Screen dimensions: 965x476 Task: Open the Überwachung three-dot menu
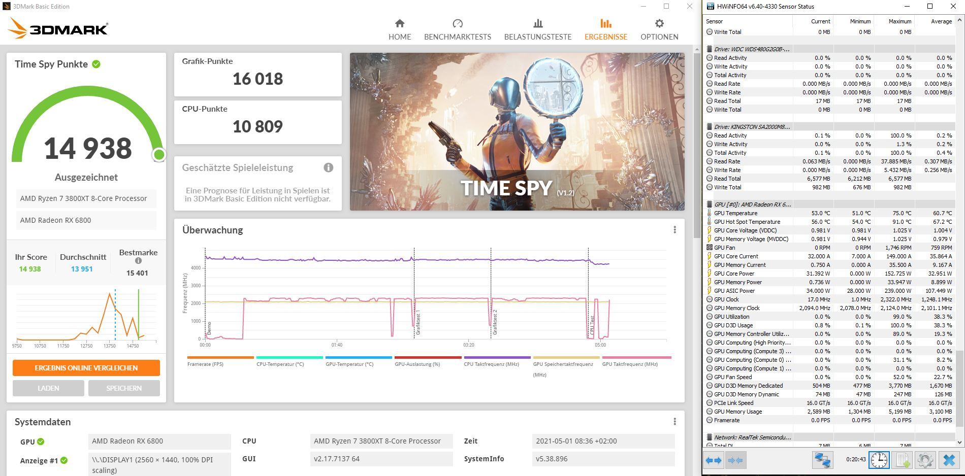(x=674, y=230)
